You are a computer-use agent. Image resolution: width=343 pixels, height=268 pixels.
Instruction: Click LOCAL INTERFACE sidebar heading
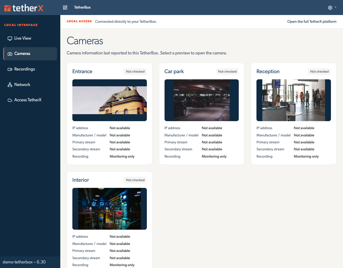(21, 25)
